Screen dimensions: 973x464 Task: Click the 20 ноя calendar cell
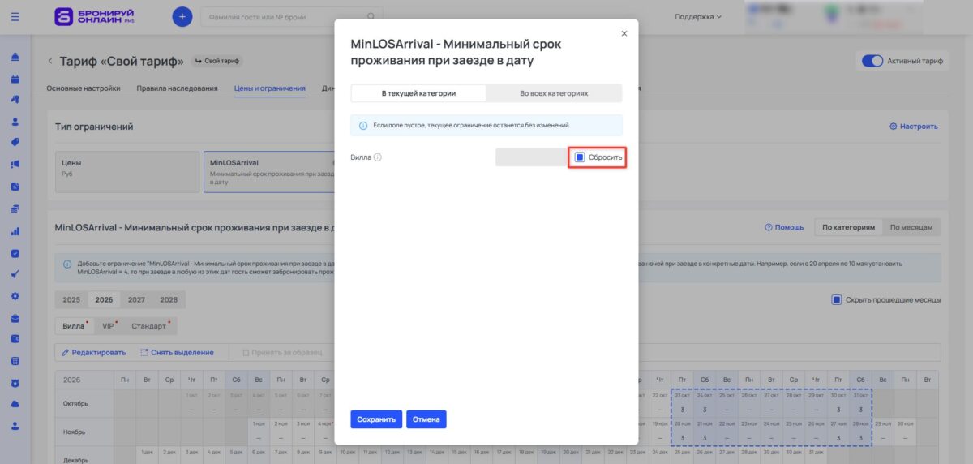pos(683,432)
